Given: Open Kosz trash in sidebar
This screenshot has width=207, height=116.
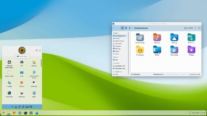Looking at the screenshot, I should pyautogui.click(x=120, y=54).
